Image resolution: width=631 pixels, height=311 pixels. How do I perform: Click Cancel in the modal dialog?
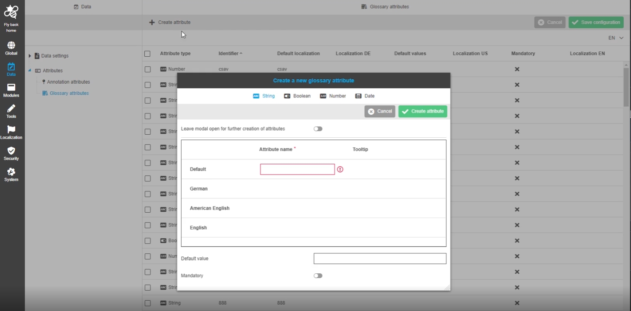[x=379, y=111]
